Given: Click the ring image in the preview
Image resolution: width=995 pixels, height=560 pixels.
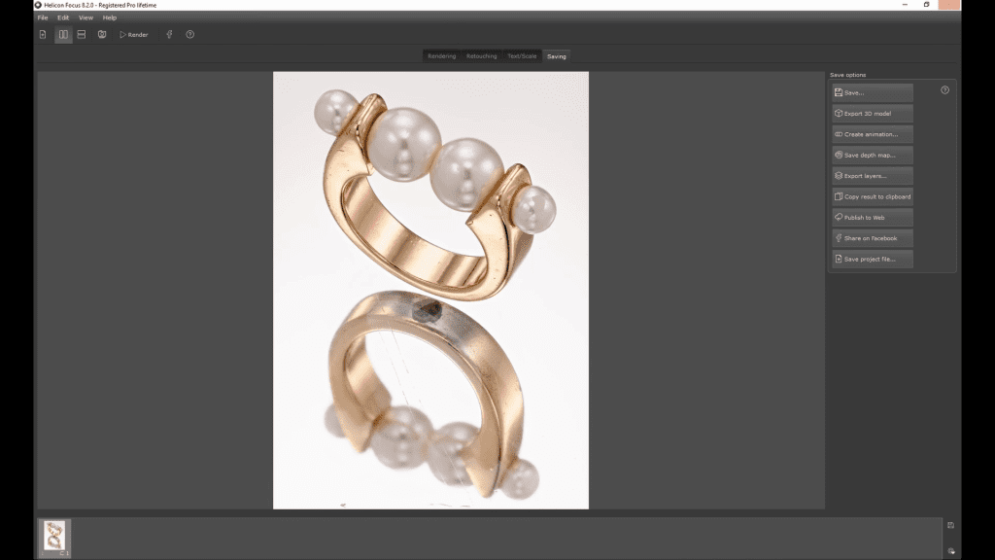Looking at the screenshot, I should [x=430, y=290].
